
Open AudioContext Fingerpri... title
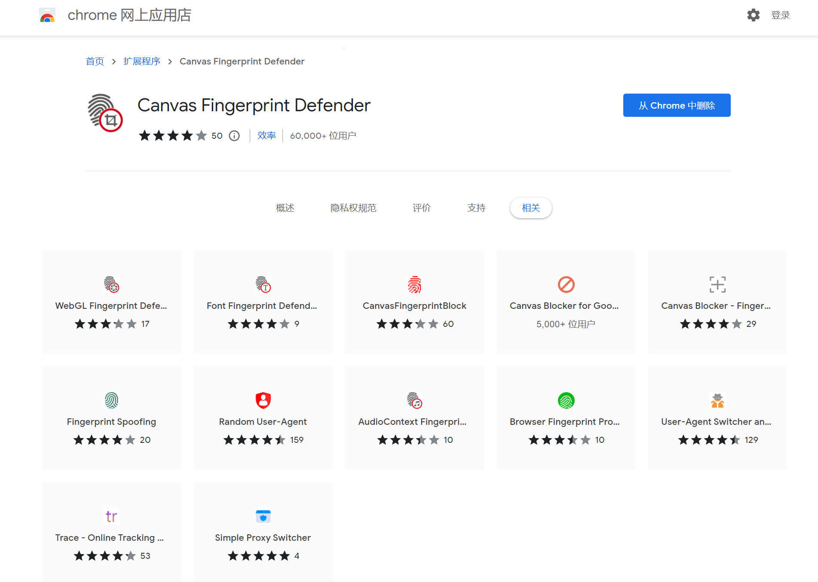[x=413, y=422]
